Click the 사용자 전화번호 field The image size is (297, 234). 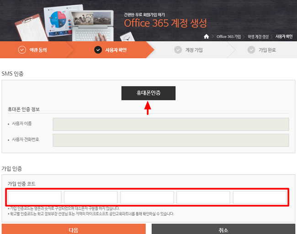point(171,140)
